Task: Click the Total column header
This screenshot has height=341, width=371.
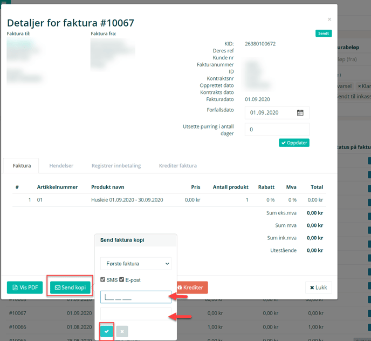Action: (x=317, y=187)
